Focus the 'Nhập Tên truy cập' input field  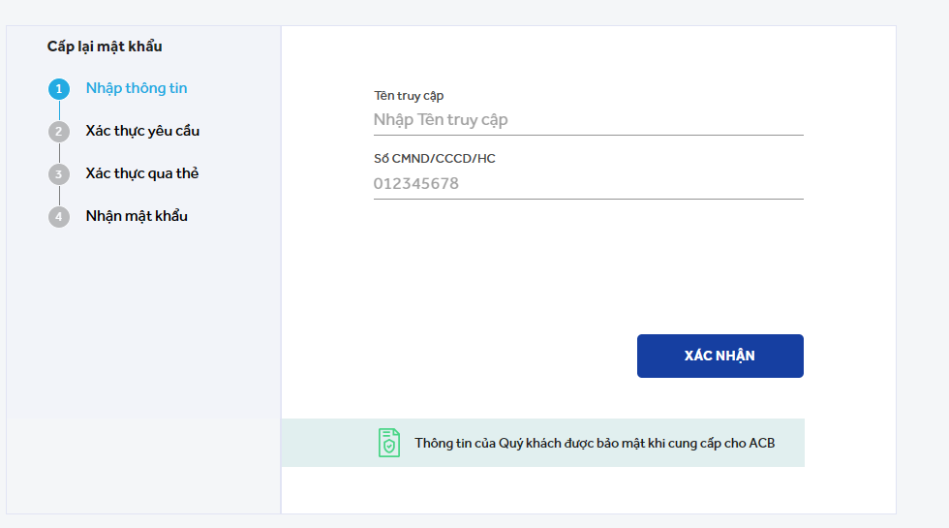click(x=588, y=120)
